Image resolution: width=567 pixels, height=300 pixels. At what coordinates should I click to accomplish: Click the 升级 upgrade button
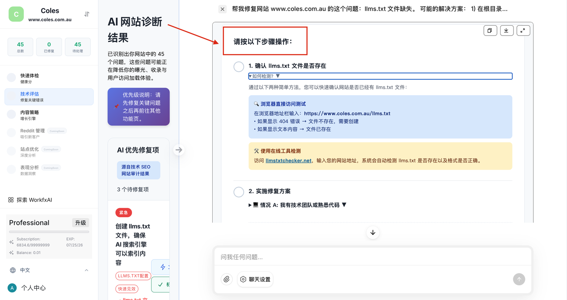81,223
